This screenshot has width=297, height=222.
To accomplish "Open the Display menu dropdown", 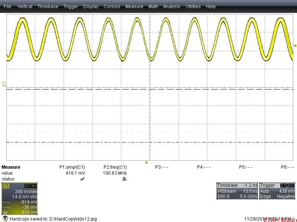I will click(91, 6).
